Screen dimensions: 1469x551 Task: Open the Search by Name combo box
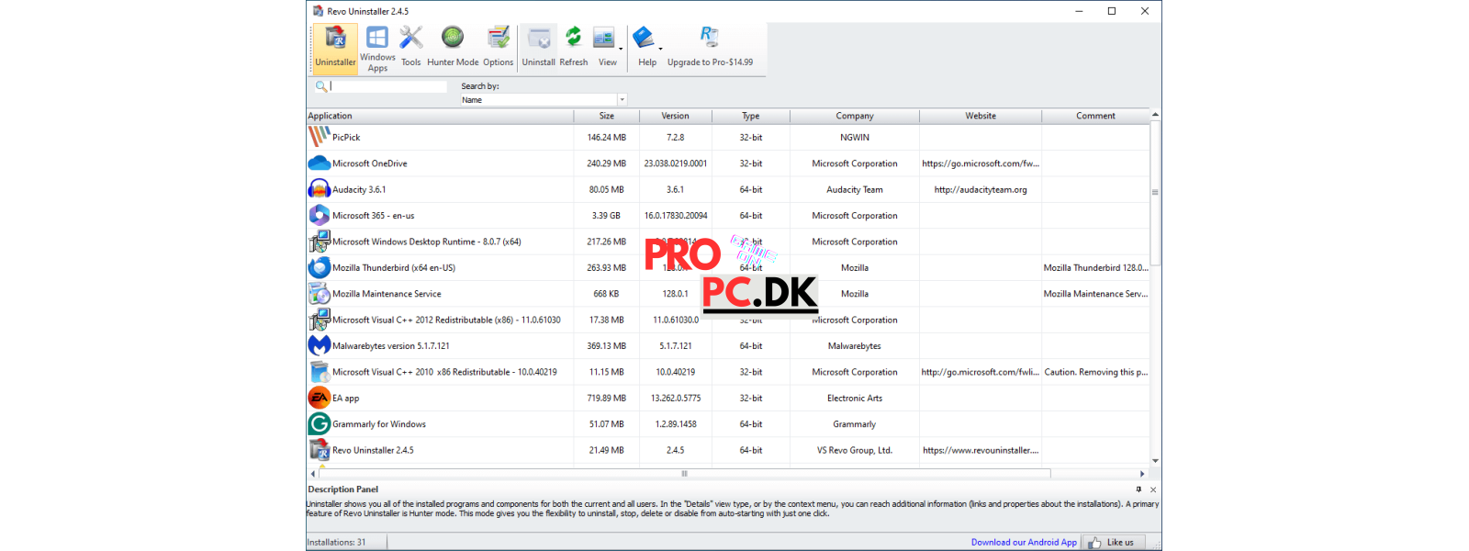point(544,99)
